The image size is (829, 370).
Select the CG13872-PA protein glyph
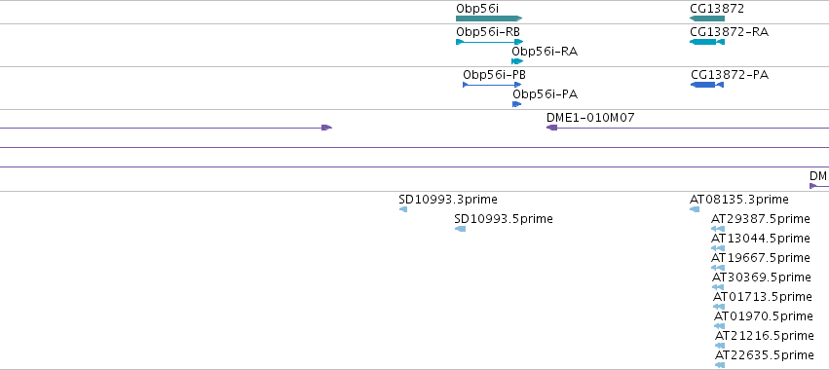click(x=707, y=85)
